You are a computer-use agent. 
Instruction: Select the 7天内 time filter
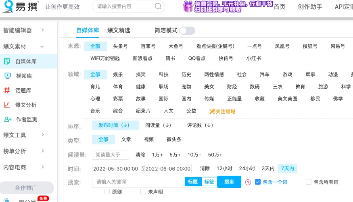(x=288, y=169)
